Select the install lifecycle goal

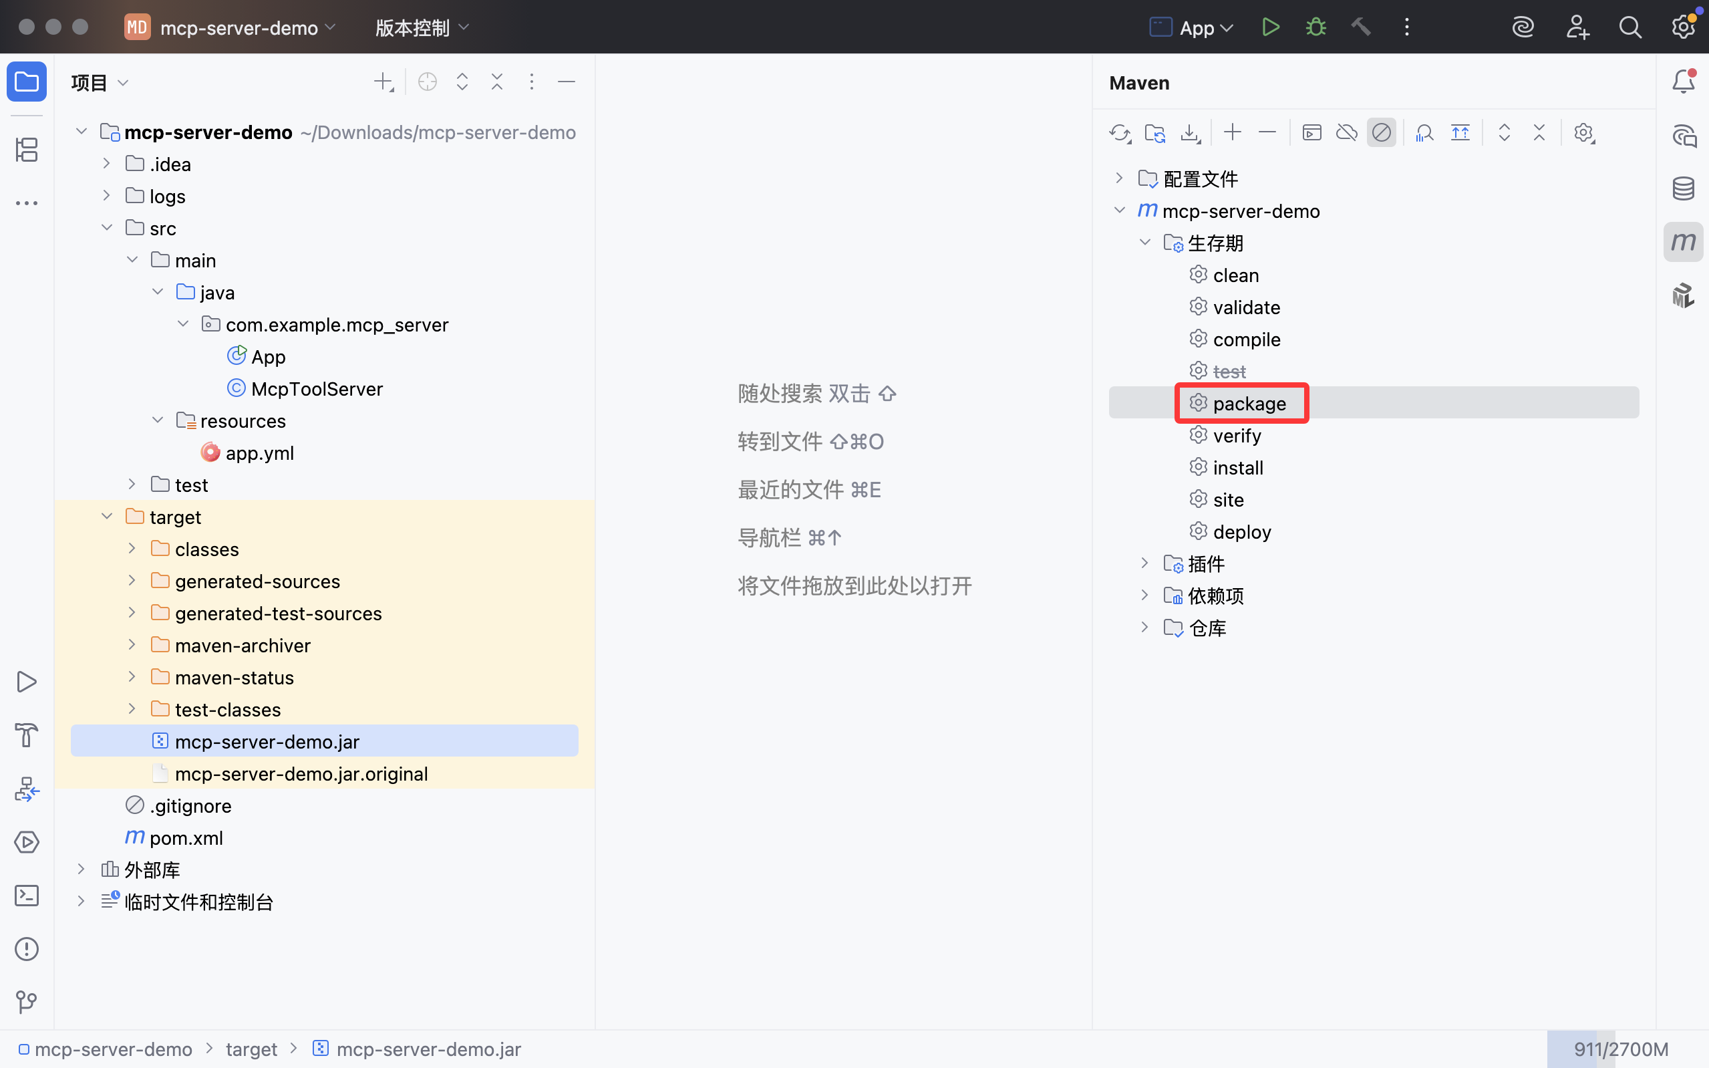click(1237, 468)
